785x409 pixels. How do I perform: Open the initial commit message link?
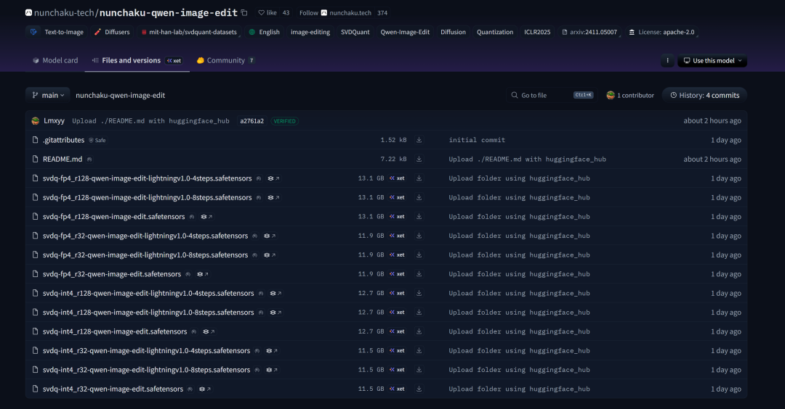pyautogui.click(x=477, y=140)
